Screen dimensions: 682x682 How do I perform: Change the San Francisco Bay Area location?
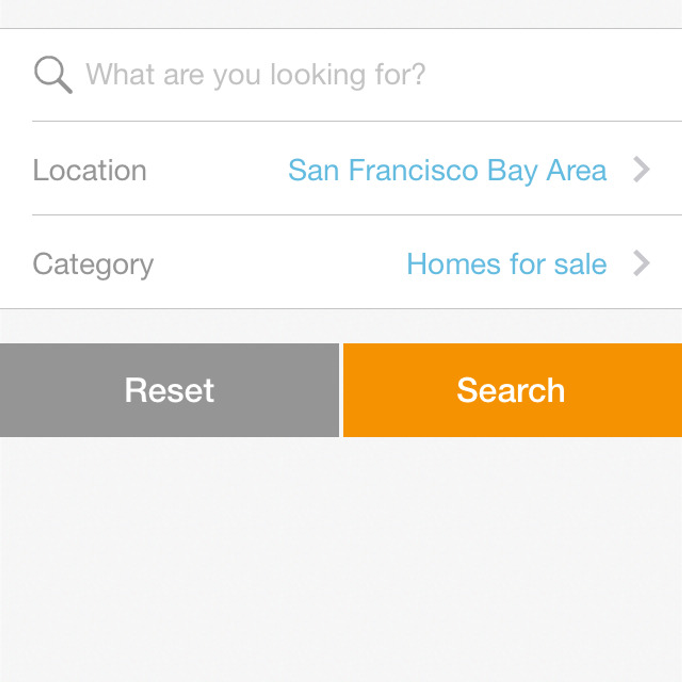447,170
